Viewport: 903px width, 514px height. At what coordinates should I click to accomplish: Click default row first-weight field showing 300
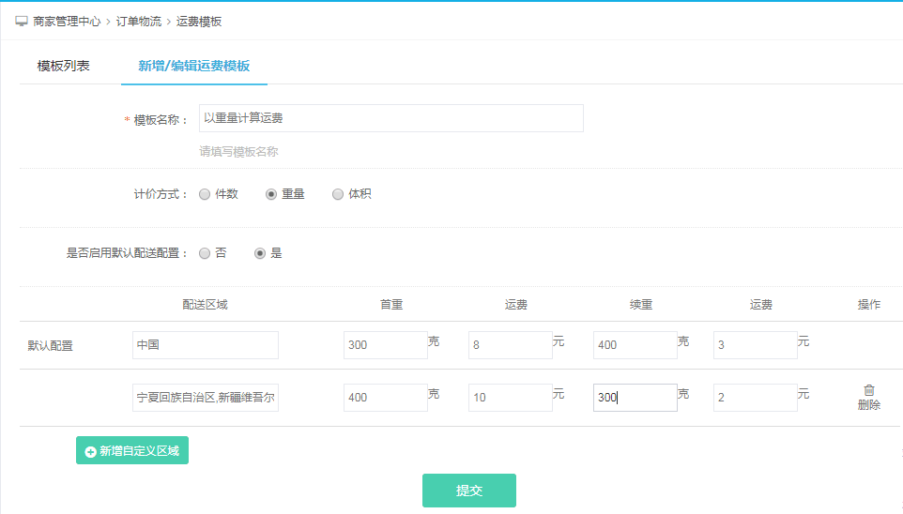click(x=385, y=345)
